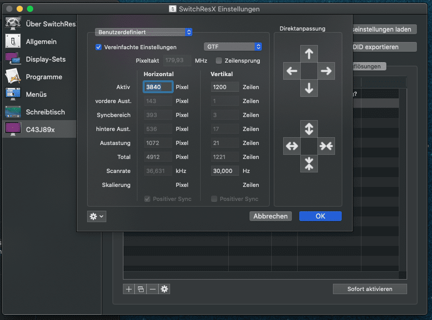Shrink the image vertically

309,164
